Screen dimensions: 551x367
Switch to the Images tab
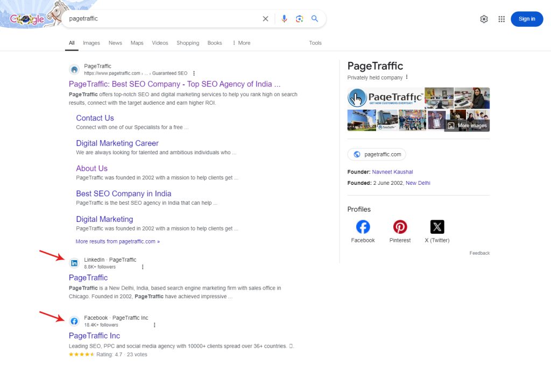click(91, 43)
